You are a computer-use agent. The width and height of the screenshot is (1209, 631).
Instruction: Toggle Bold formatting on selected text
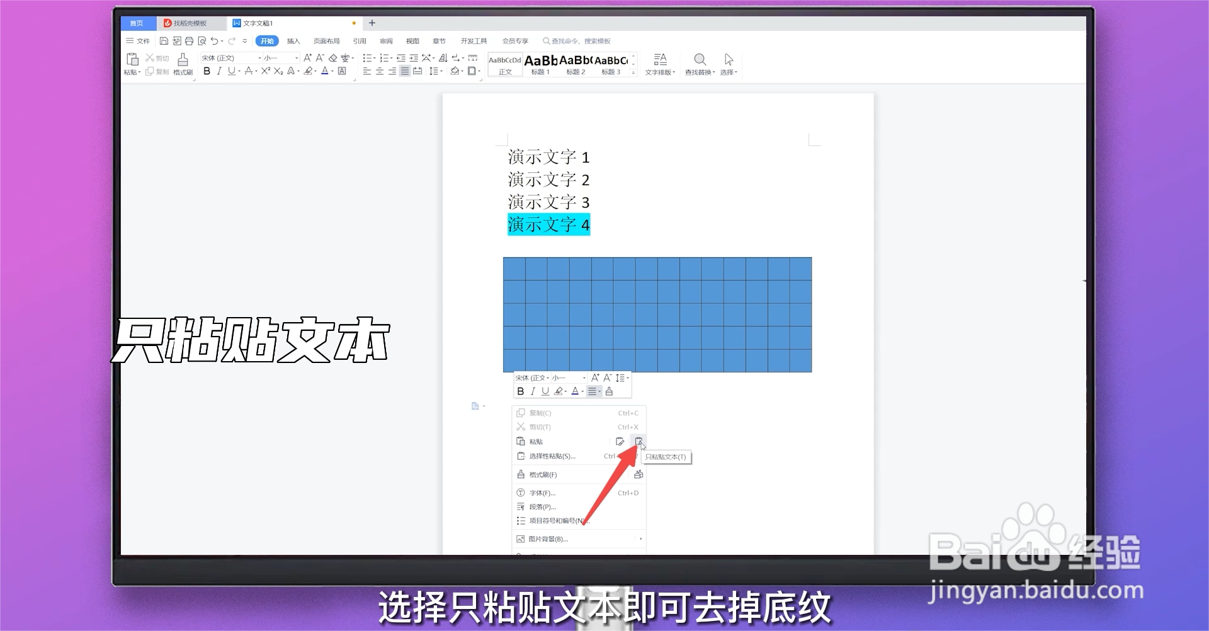(207, 71)
